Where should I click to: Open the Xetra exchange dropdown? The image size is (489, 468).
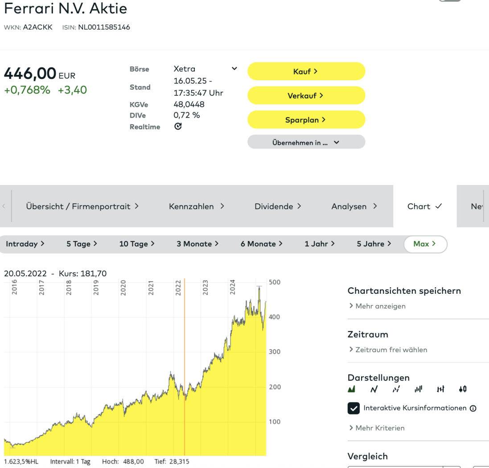[234, 69]
